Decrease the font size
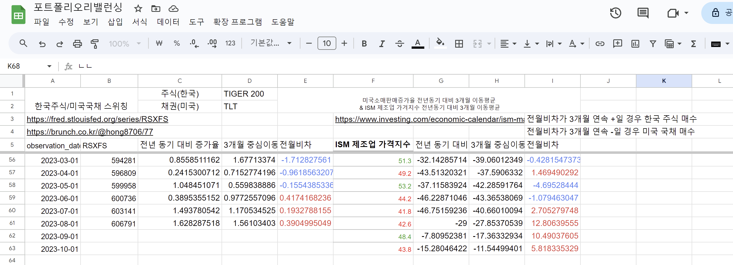This screenshot has width=733, height=265. point(309,43)
